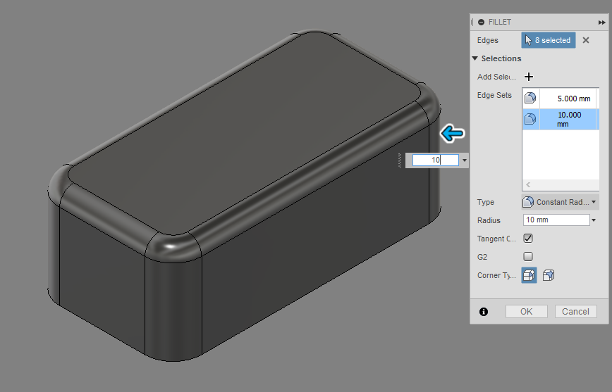Confirm the fillet with OK
This screenshot has width=612, height=392.
(527, 311)
